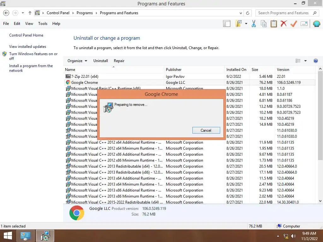
Task: Select Microsoft Visual C++ 2012 x64 Additional Runtime
Action: [190, 142]
